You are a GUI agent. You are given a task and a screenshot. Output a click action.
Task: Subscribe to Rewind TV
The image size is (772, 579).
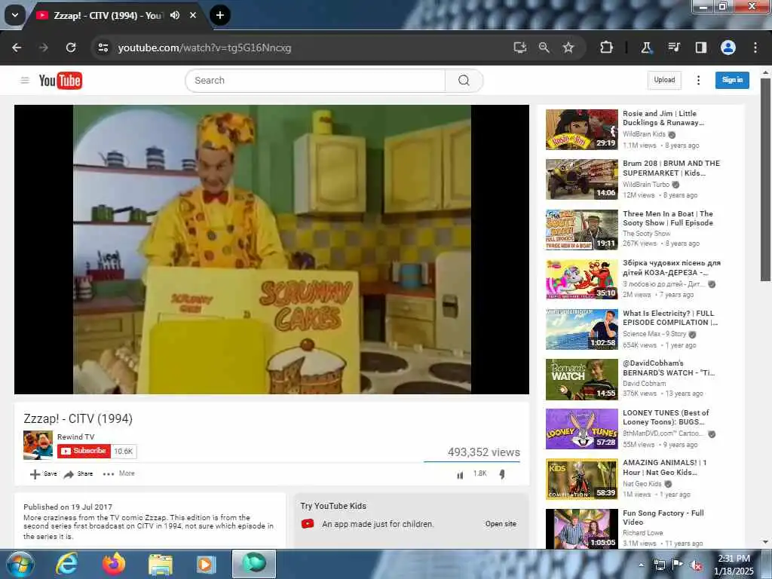(x=84, y=451)
